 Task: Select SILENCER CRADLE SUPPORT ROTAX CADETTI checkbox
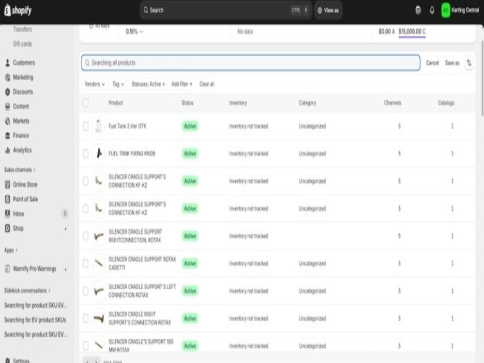click(86, 263)
